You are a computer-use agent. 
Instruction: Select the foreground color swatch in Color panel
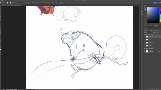pos(145,8)
